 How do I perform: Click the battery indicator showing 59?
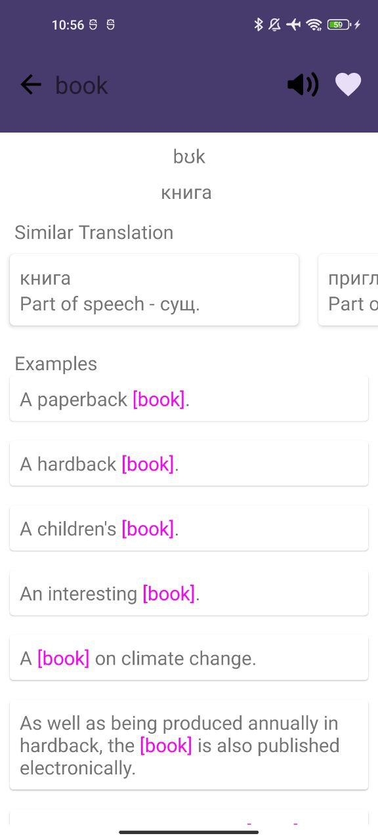(338, 24)
